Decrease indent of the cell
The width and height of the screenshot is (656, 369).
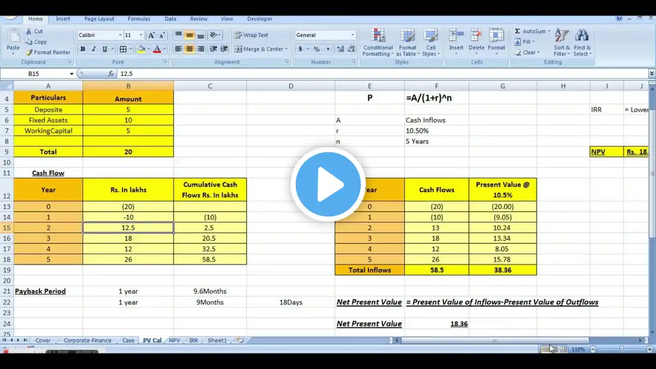[214, 49]
